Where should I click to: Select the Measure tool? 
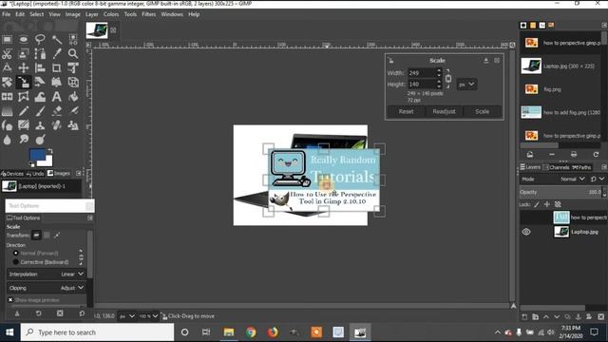7,67
